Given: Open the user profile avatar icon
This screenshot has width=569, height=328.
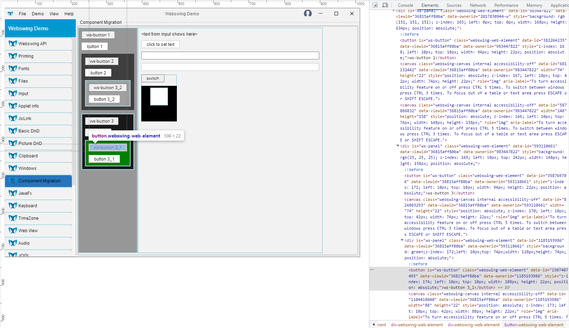Looking at the screenshot, I should click(308, 14).
